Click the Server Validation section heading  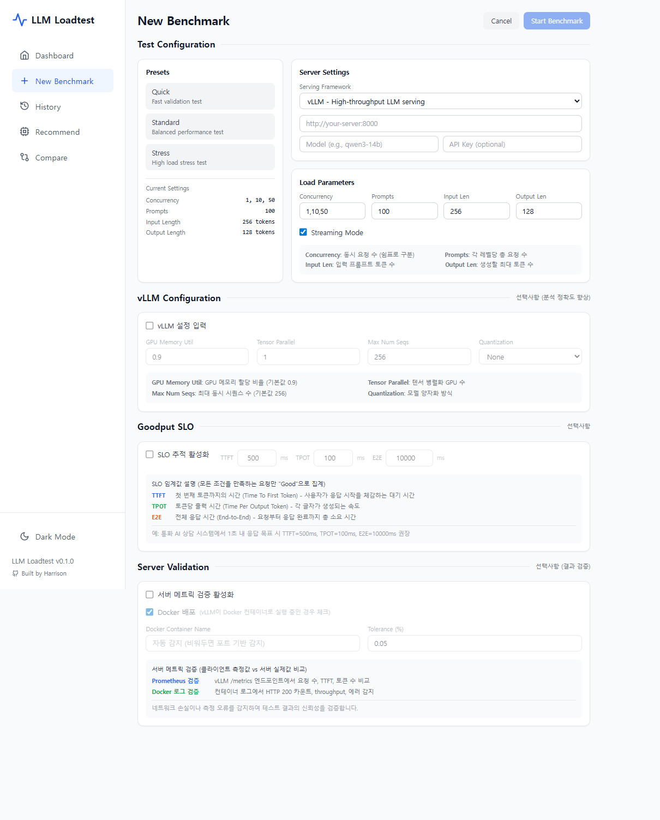(173, 567)
